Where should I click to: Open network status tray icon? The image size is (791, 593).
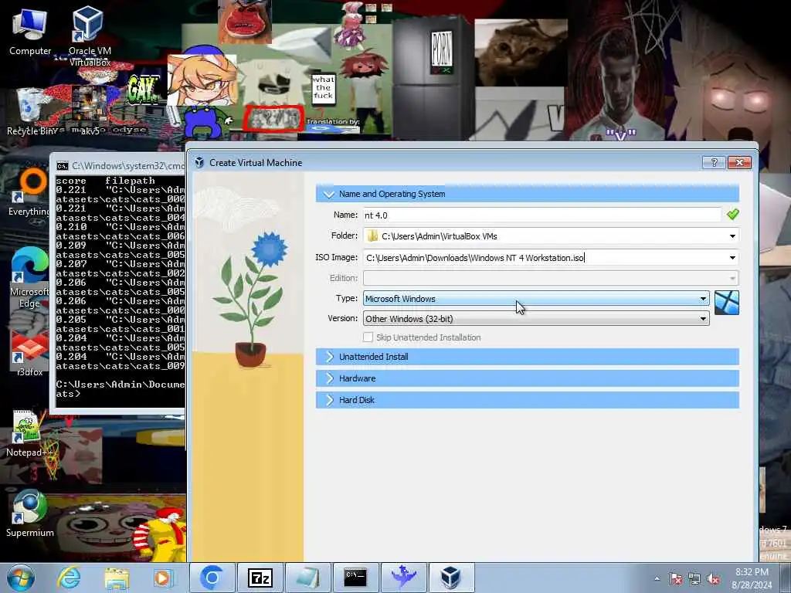pyautogui.click(x=694, y=579)
